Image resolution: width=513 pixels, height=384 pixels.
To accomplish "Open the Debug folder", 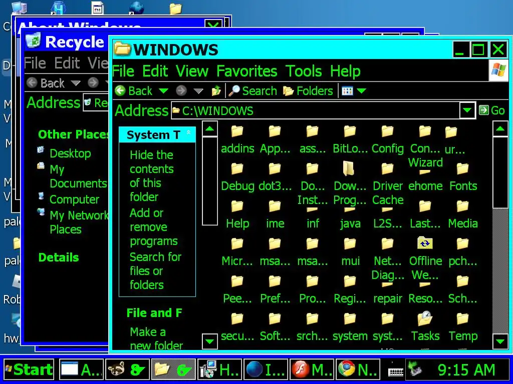I will pyautogui.click(x=237, y=177).
